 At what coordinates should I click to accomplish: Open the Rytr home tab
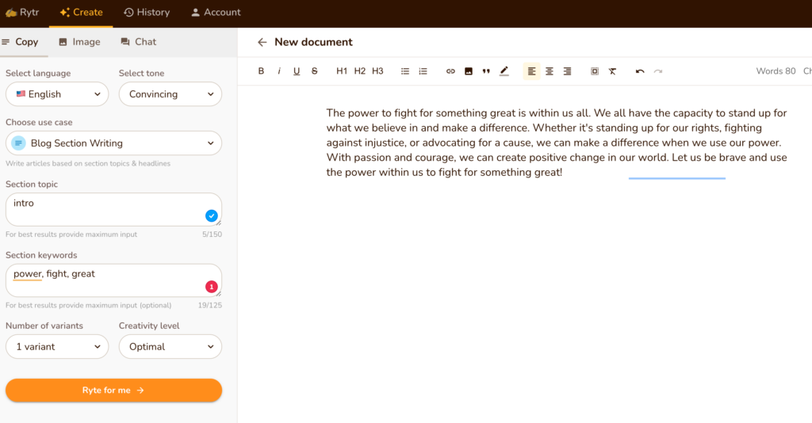22,13
